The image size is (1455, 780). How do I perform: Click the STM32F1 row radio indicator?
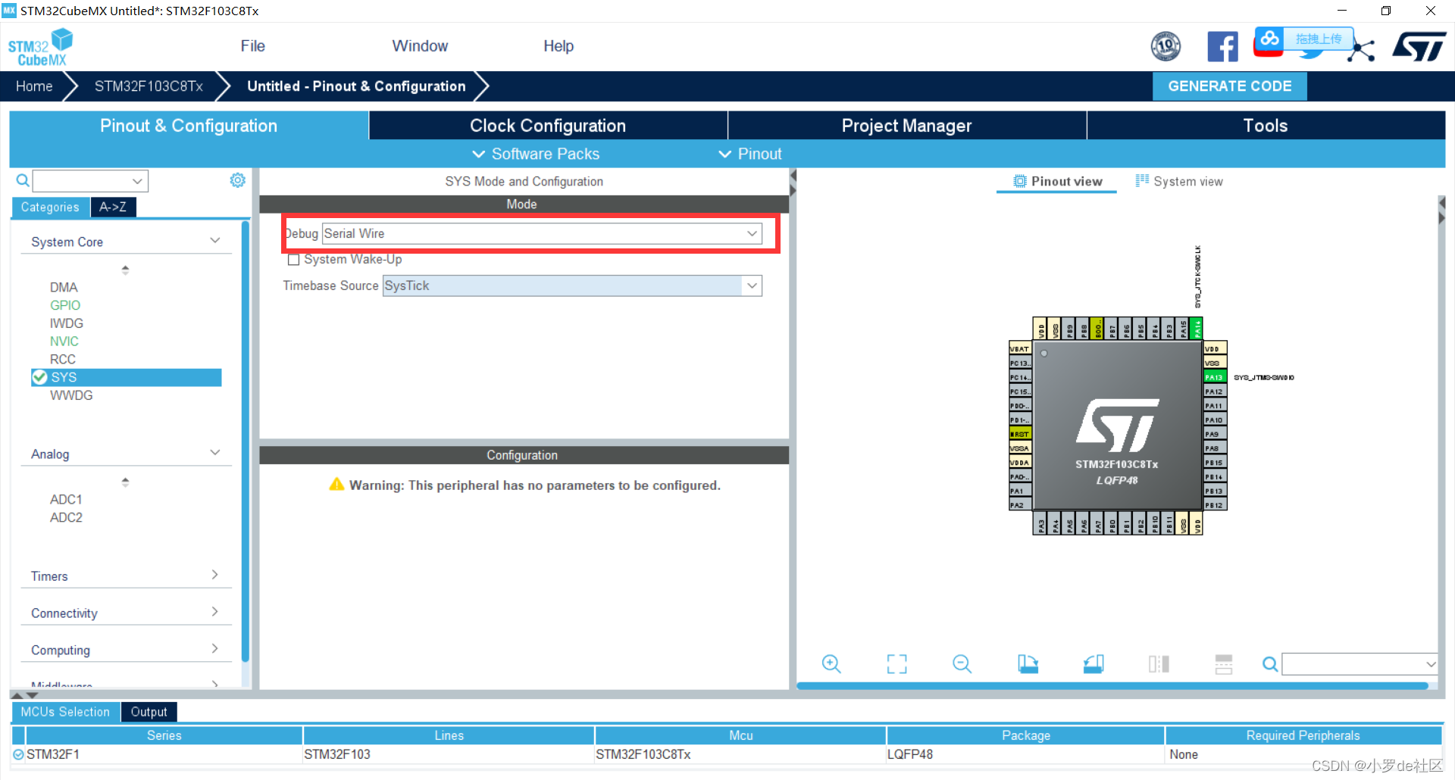click(18, 754)
